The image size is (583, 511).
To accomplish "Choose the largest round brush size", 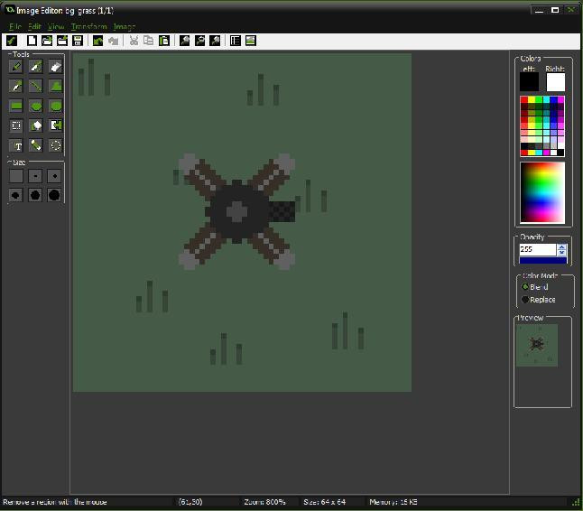I will 54,195.
